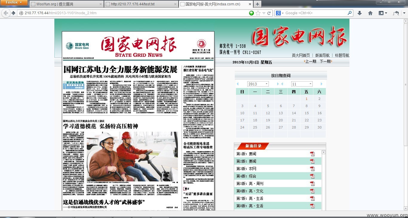Open the PDF icon for 第6版：亮·文化
Screen dimensions: 408x218
(312, 191)
